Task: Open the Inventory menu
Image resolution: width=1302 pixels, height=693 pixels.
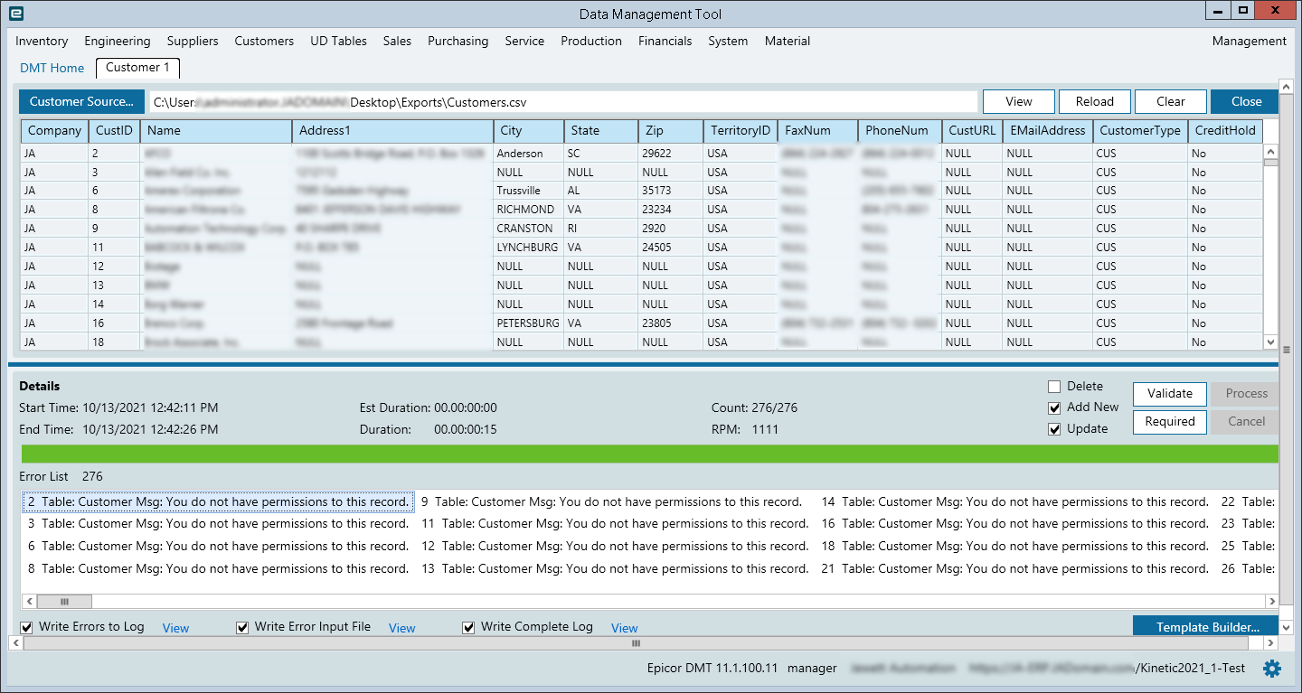Action: [x=42, y=41]
